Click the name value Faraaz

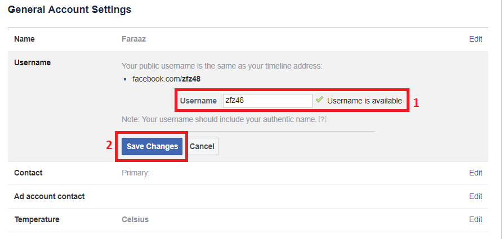[x=134, y=39]
